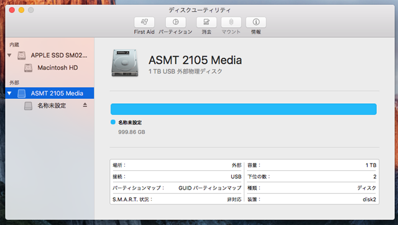Click the APPLE SSD drive icon
This screenshot has width=398, height=225.
[x=22, y=55]
